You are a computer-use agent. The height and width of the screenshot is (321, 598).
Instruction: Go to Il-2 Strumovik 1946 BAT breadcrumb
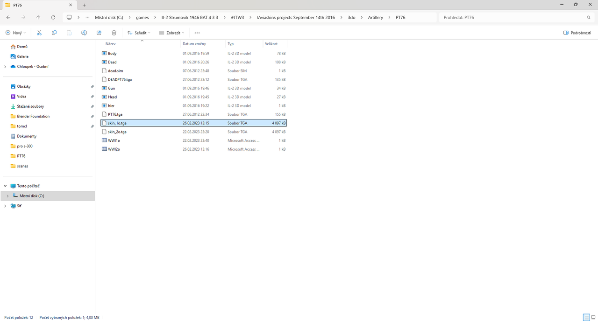click(x=189, y=17)
